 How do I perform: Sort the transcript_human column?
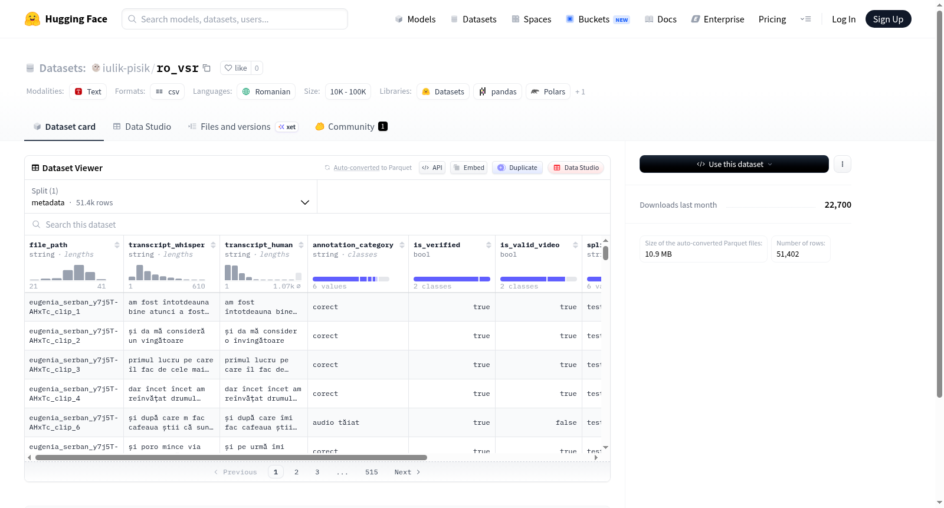(301, 245)
